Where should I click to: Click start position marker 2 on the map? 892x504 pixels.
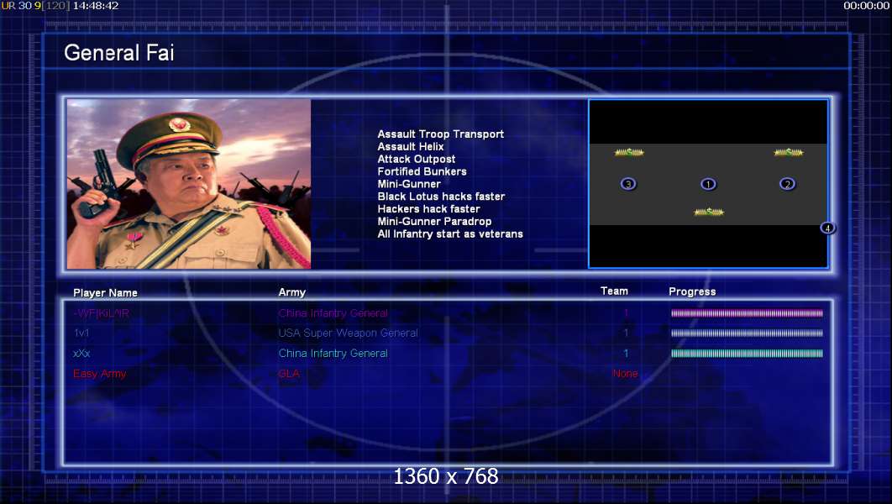pyautogui.click(x=787, y=184)
